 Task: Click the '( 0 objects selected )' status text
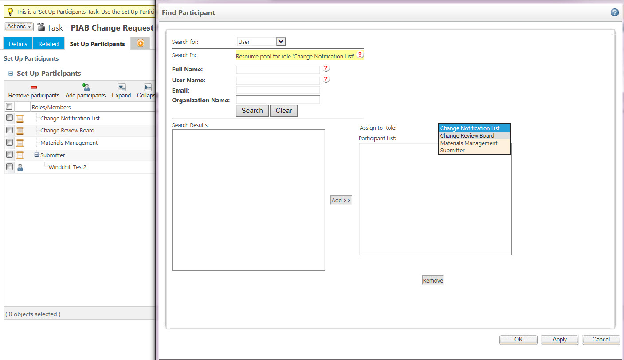click(x=33, y=314)
